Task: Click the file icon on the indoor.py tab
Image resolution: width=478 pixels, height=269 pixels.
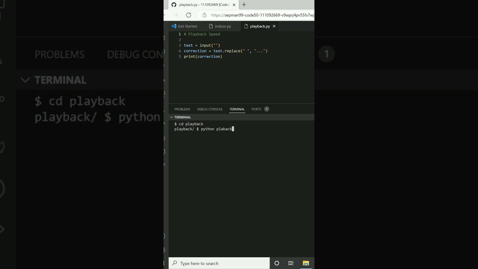Action: (211, 26)
